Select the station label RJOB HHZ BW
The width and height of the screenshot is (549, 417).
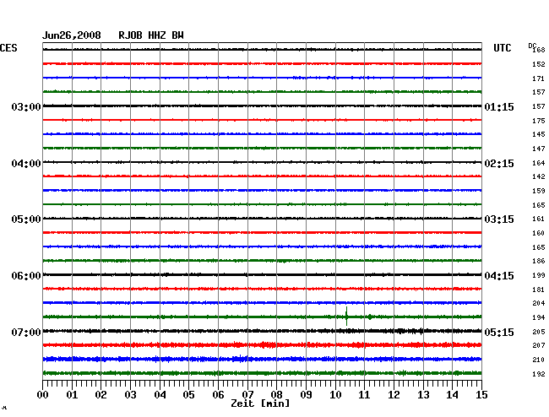click(151, 35)
